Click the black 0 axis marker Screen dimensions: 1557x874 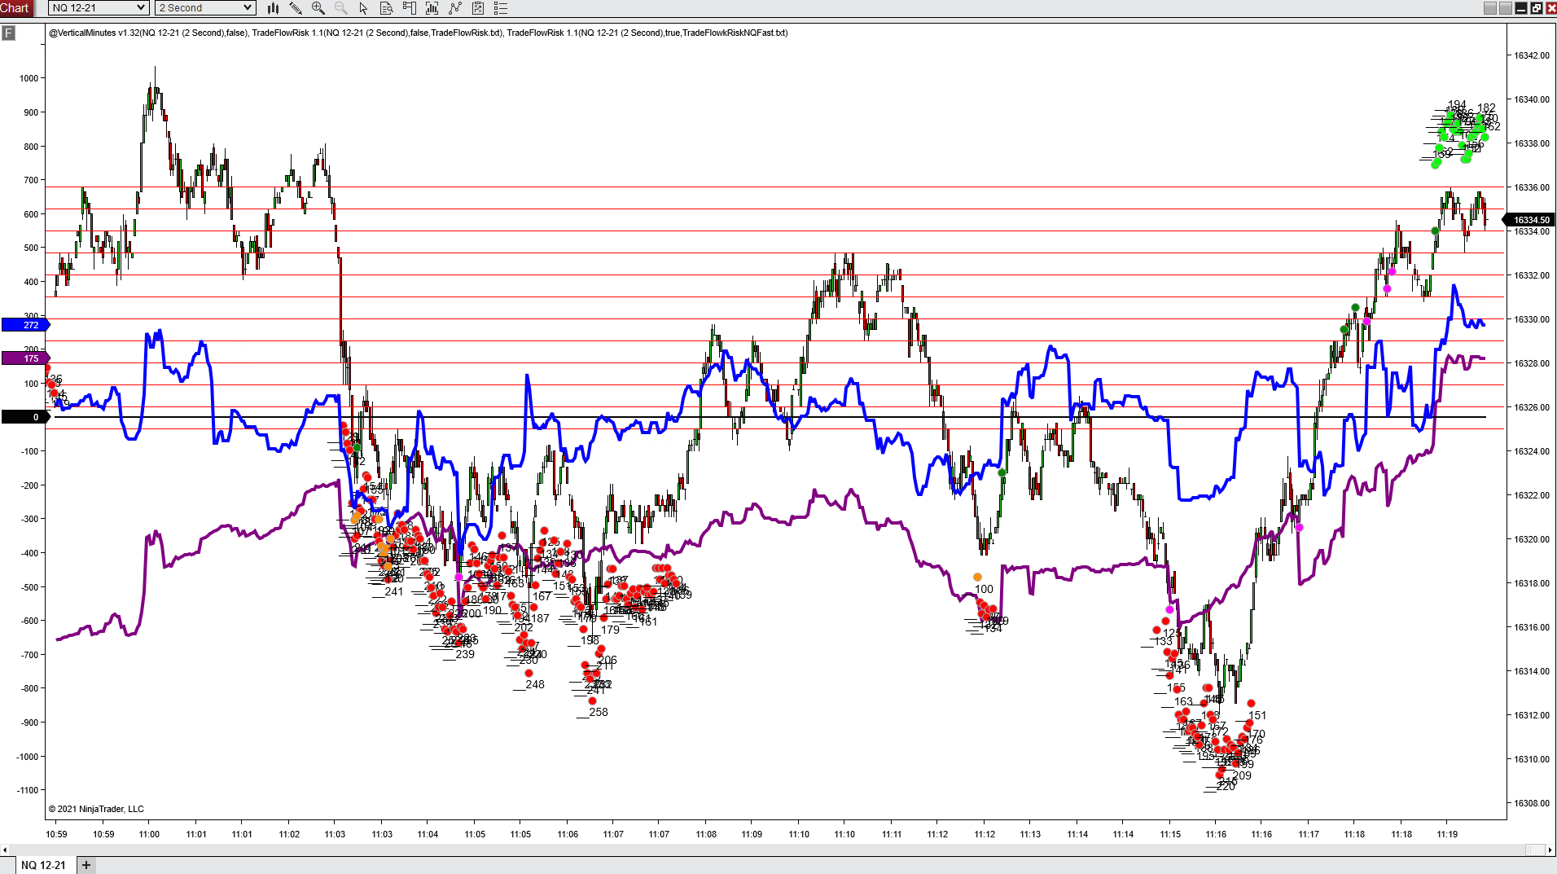[26, 417]
